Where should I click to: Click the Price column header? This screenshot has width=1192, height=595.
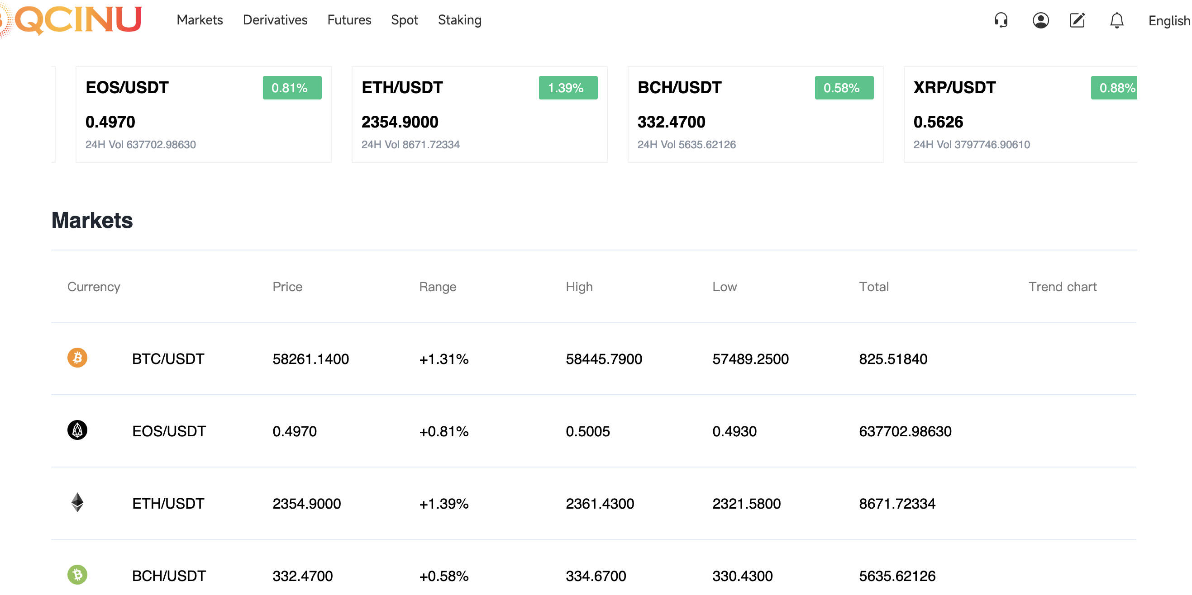287,287
